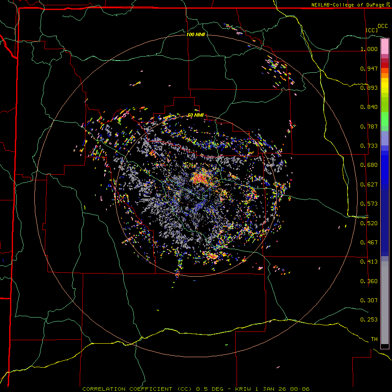Select the 1.000 value on the color scale
The width and height of the screenshot is (392, 392).
coord(369,49)
